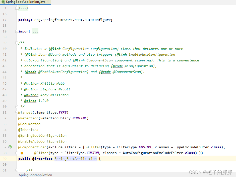Collapse annotations fold at line 51
Viewport: 236px width, 177px height.
tap(17, 112)
